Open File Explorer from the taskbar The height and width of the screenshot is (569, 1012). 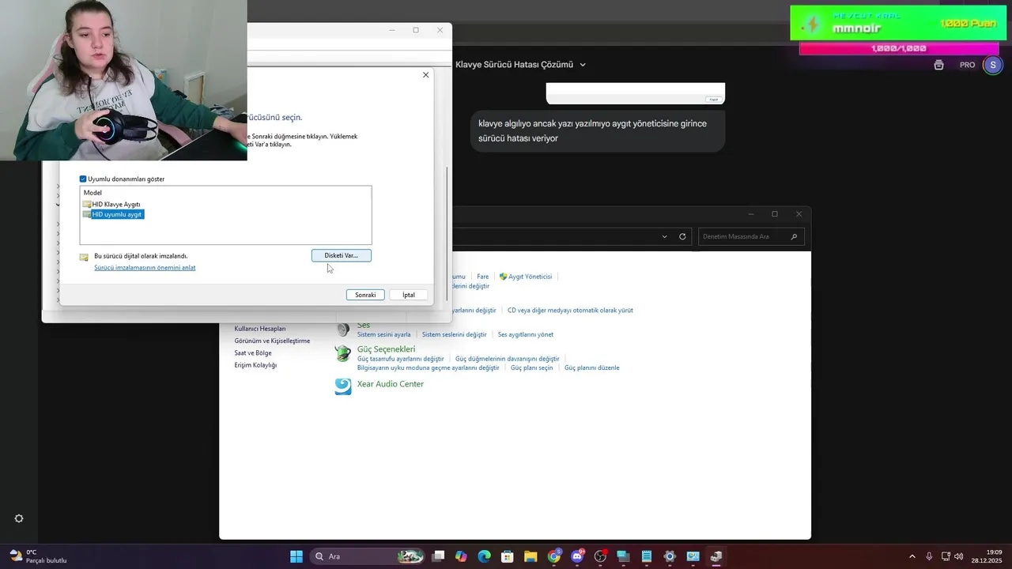(x=531, y=556)
